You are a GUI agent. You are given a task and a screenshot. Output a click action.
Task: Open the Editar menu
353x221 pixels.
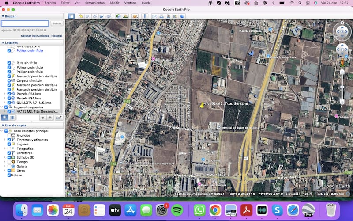pos(65,3)
